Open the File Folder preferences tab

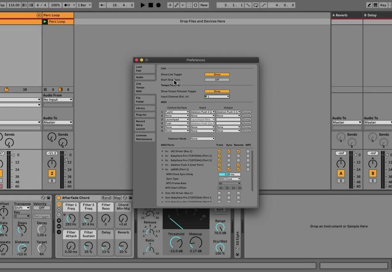click(145, 100)
